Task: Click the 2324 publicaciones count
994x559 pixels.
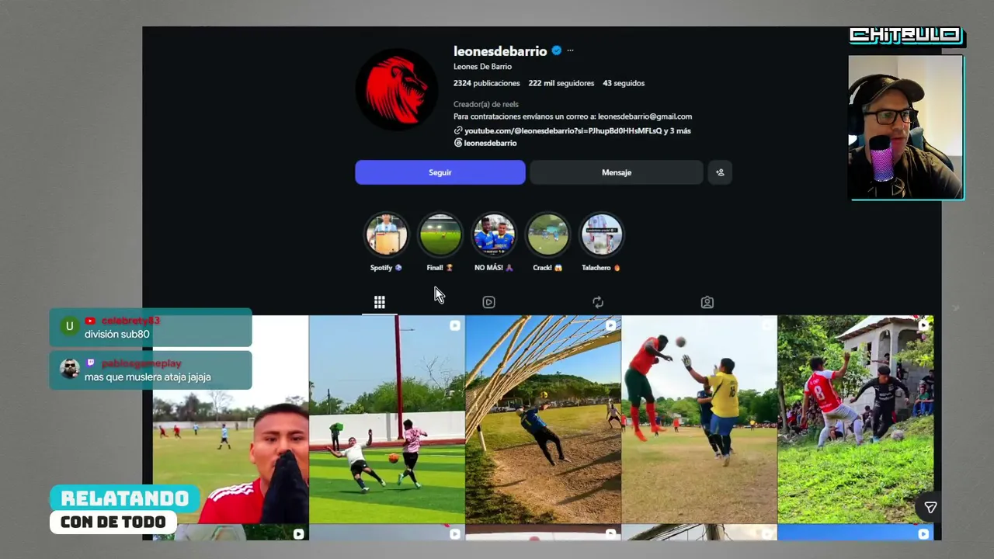Action: click(487, 83)
